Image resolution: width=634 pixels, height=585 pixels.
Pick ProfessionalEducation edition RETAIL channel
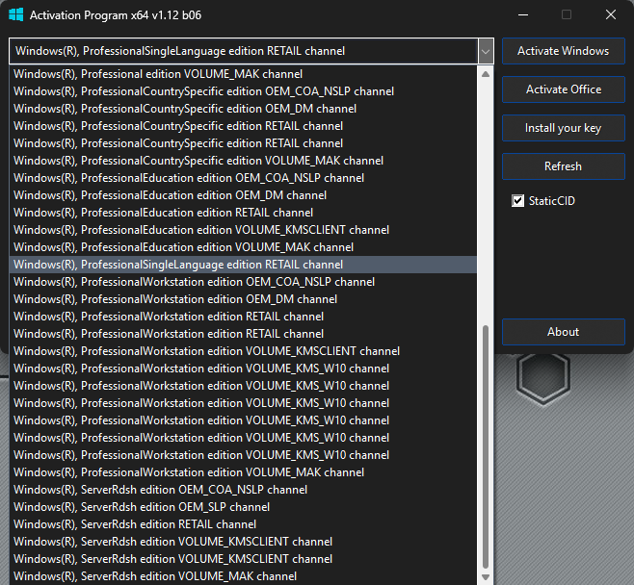[243, 213]
